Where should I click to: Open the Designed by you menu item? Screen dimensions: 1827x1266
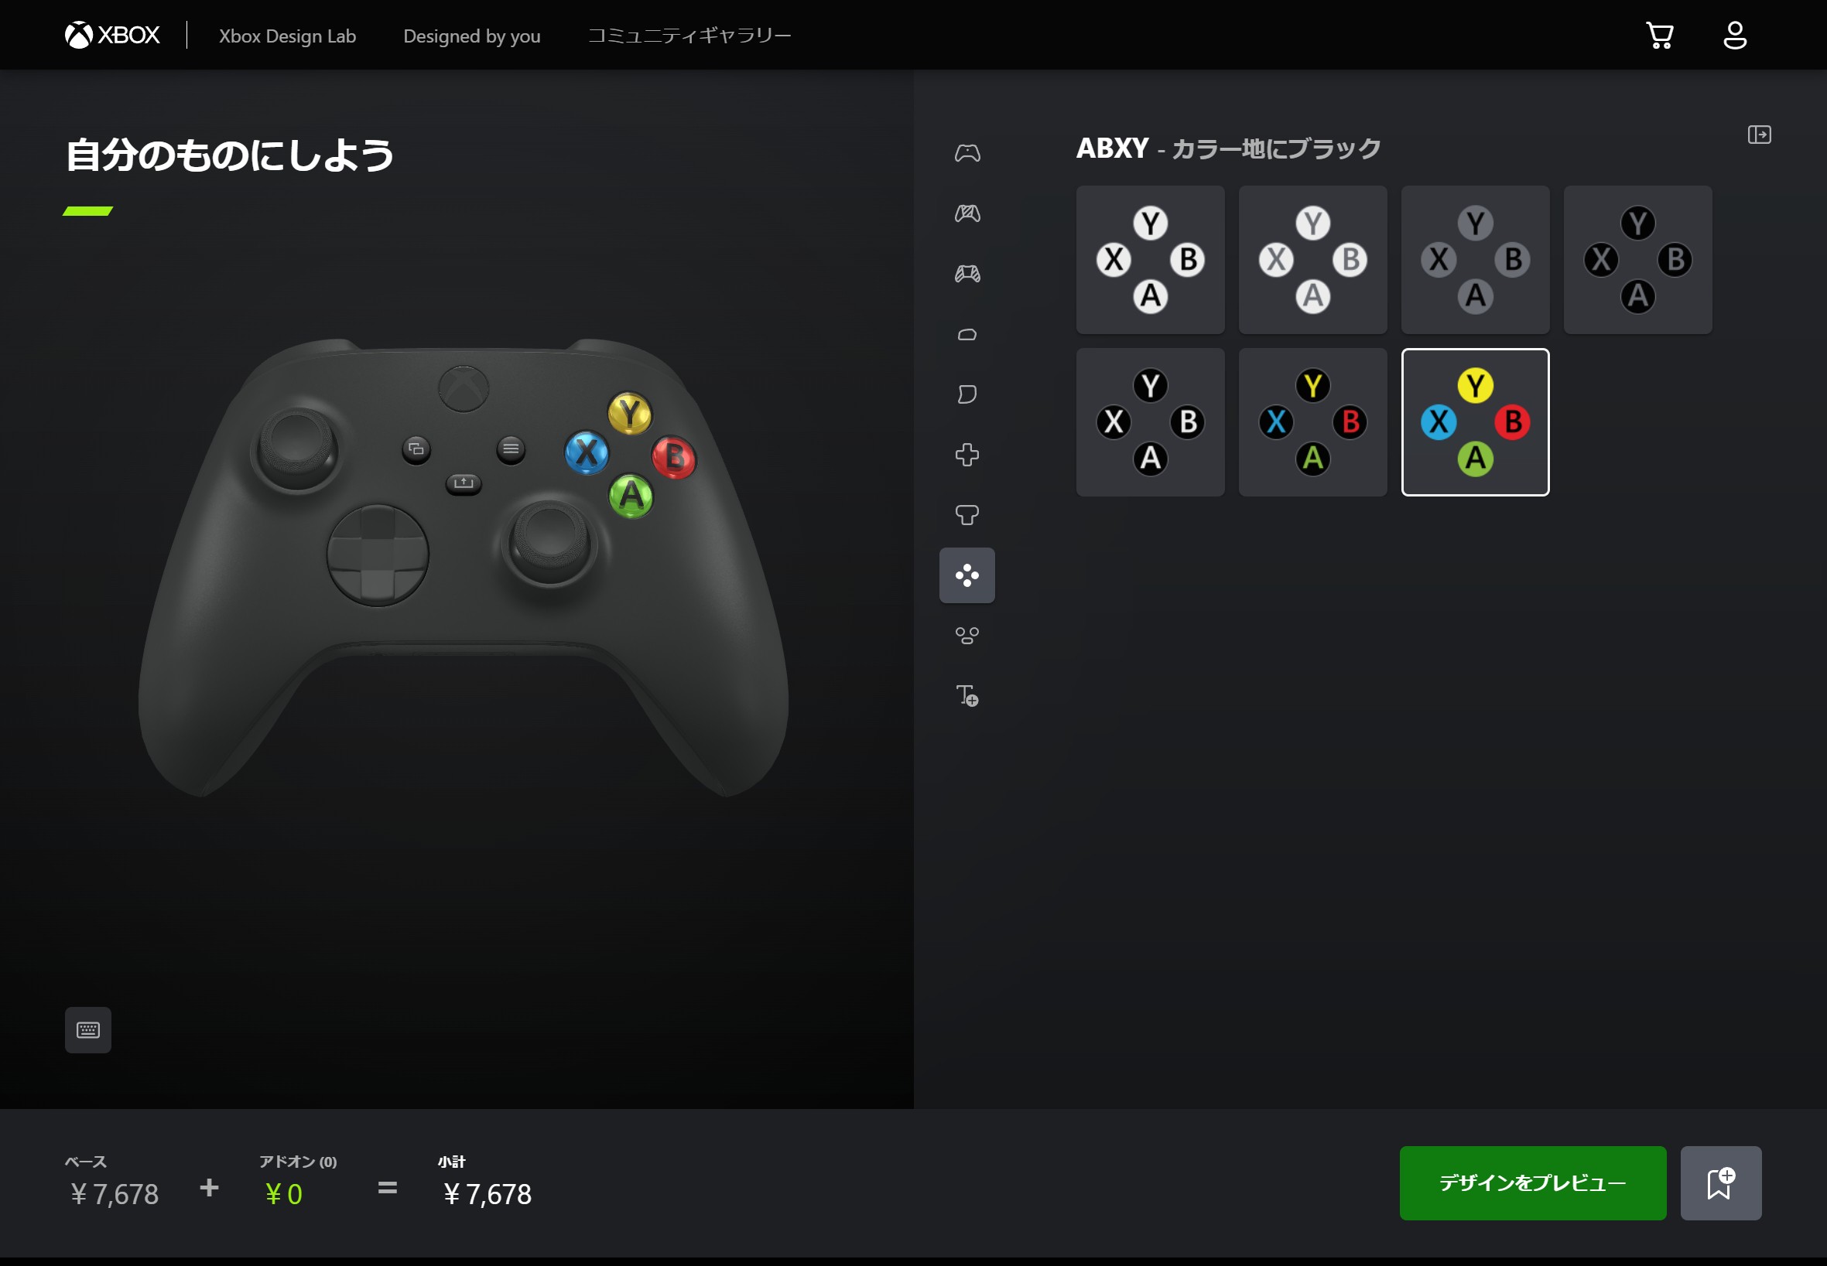pyautogui.click(x=471, y=36)
